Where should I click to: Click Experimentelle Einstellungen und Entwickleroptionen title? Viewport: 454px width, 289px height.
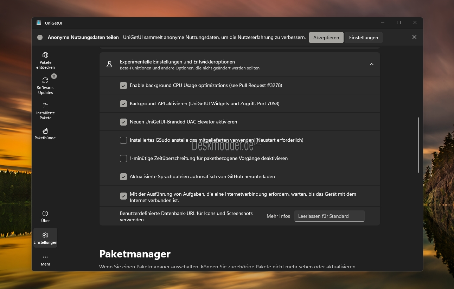(177, 62)
